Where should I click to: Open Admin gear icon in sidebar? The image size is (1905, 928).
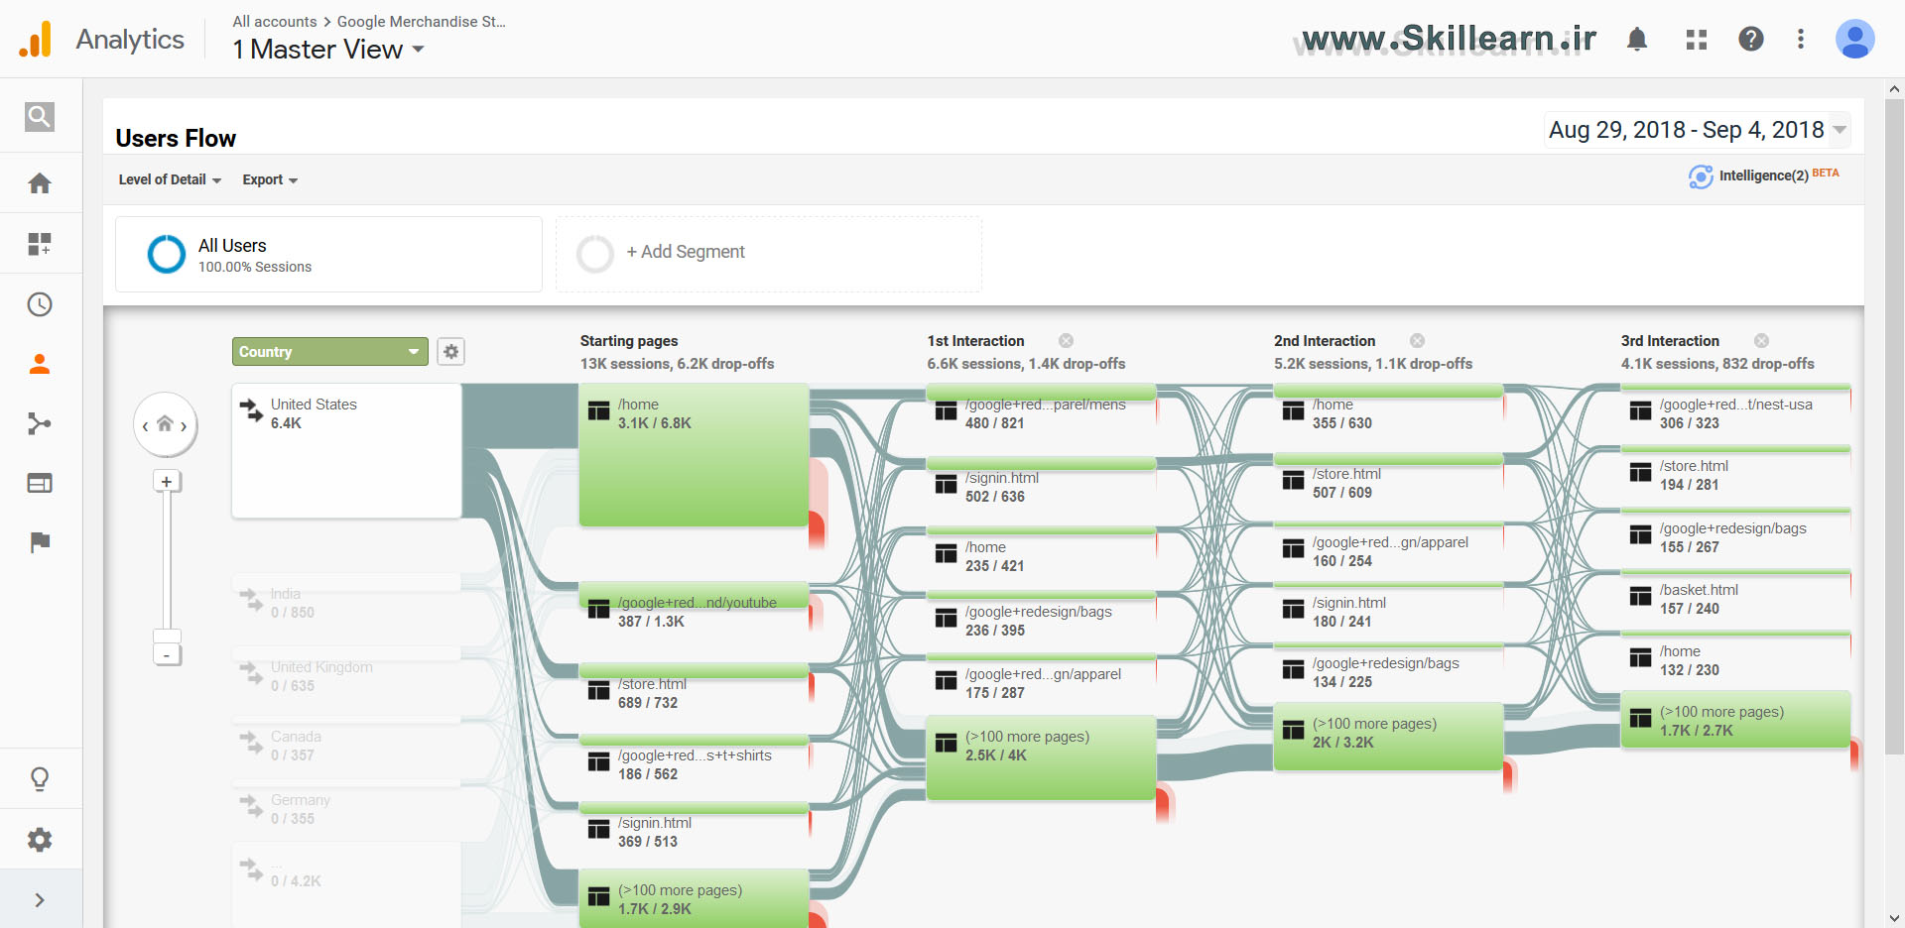40,840
